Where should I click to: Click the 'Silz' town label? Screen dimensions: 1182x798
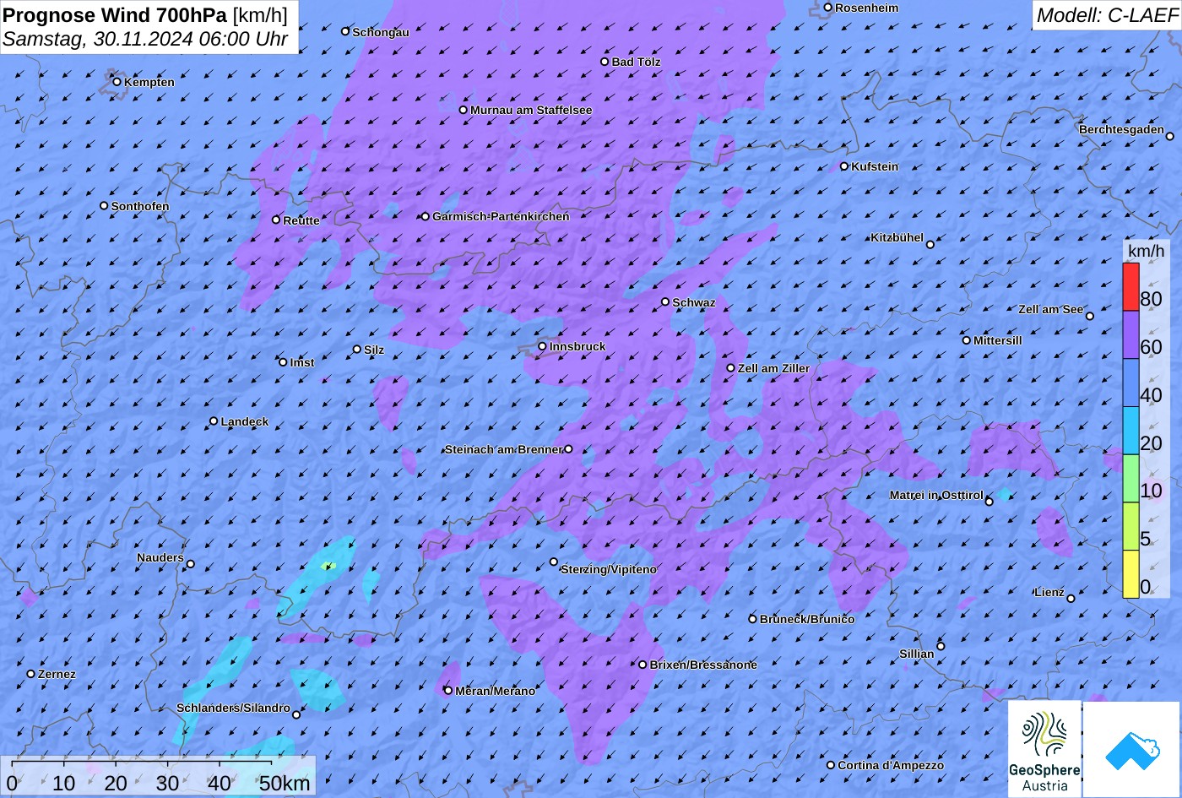[374, 350]
